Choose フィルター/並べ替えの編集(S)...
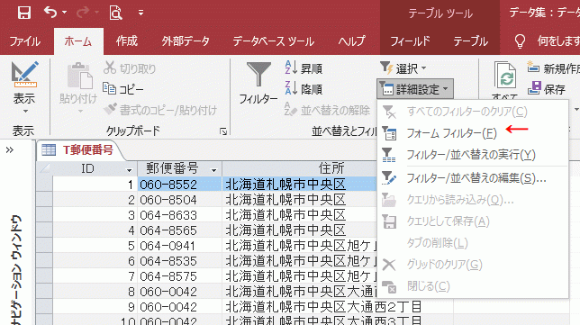The height and width of the screenshot is (325, 580). coord(472,178)
